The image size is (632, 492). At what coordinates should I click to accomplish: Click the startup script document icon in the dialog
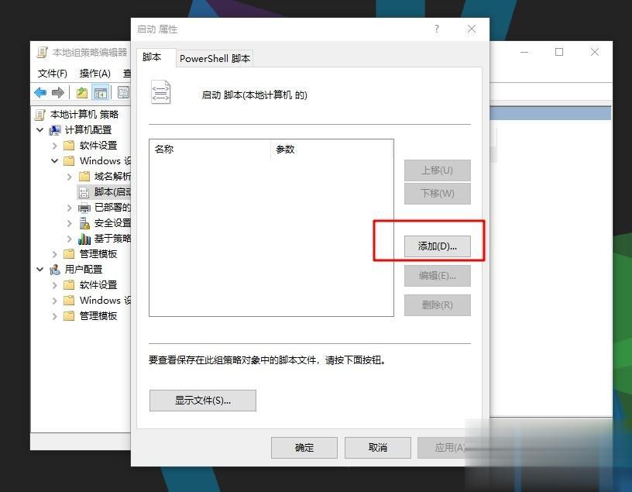160,92
